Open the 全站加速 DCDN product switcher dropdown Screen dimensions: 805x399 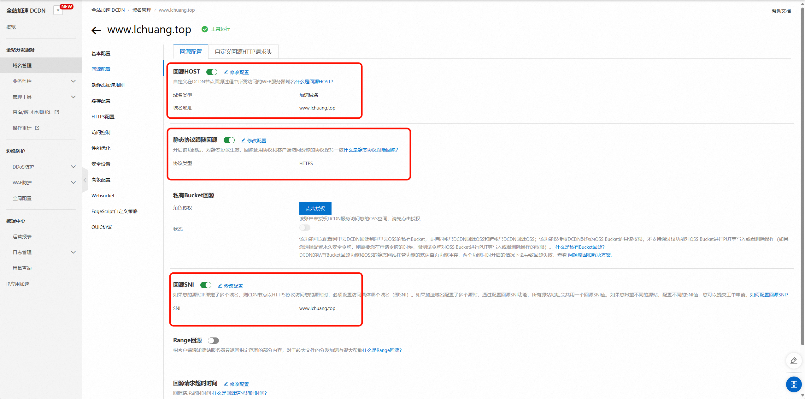coord(58,10)
